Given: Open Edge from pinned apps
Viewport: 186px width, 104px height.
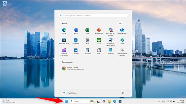Looking at the screenshot, I should click(x=64, y=31).
